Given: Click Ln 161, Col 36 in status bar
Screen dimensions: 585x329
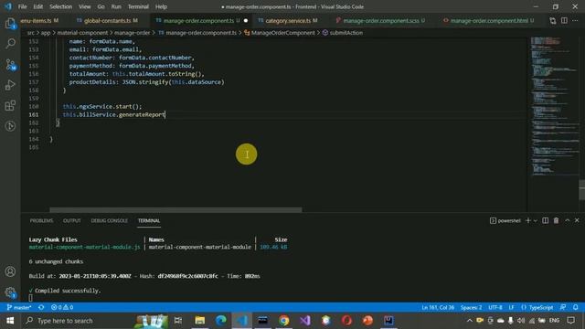Looking at the screenshot, I should click(x=438, y=307).
